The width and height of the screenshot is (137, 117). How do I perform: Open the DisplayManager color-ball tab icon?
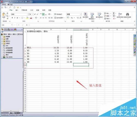pos(15,29)
